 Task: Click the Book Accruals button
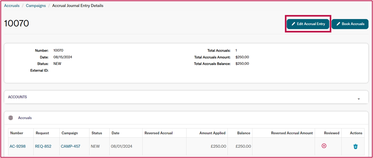pos(350,24)
